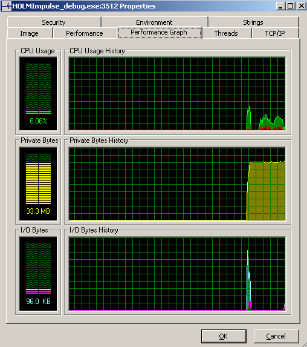Click the Private Bytes History graph
The image size is (307, 347).
pyautogui.click(x=177, y=184)
